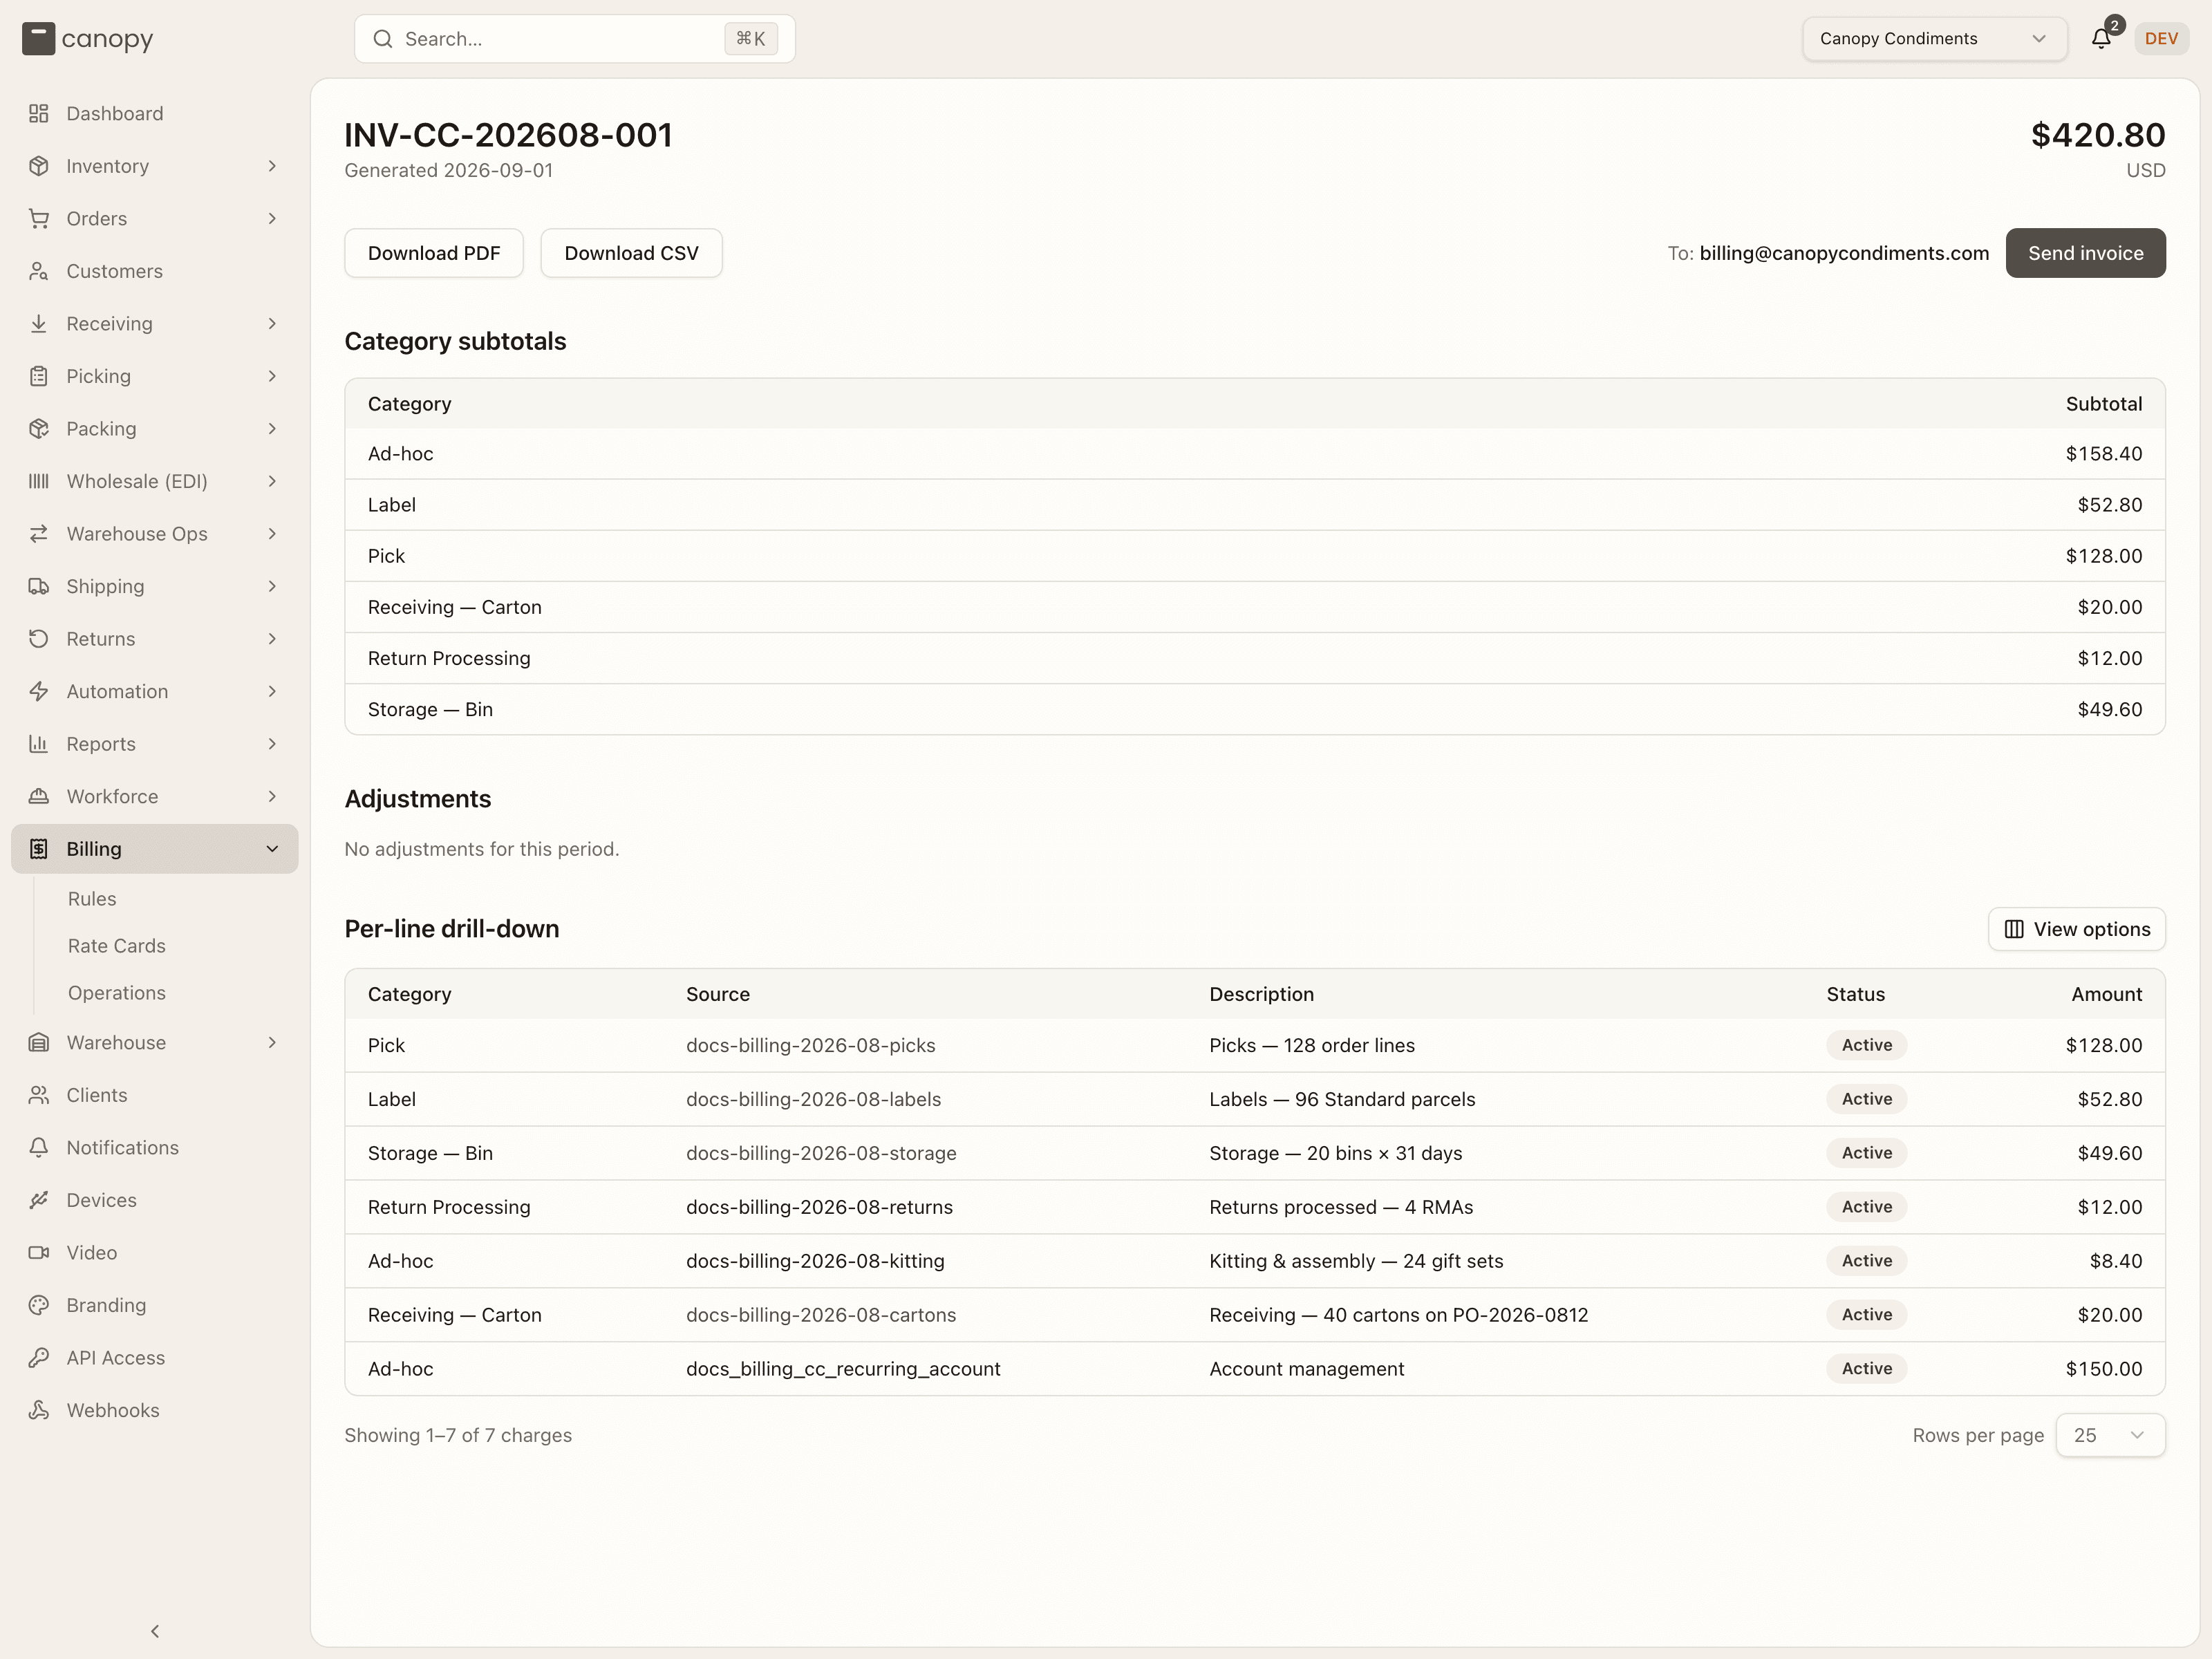Viewport: 2212px width, 1659px height.
Task: Collapse the sidebar with the bottom arrow
Action: [x=155, y=1631]
